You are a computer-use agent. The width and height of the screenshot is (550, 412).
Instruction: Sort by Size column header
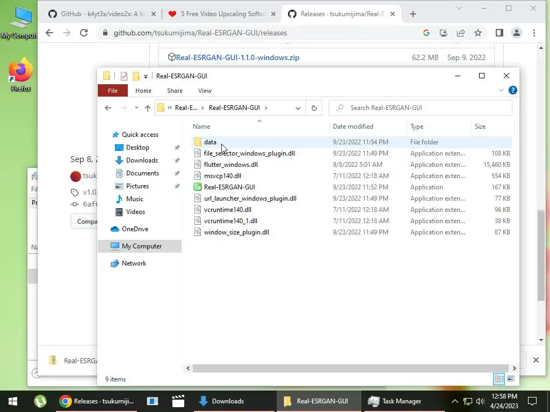tap(480, 127)
